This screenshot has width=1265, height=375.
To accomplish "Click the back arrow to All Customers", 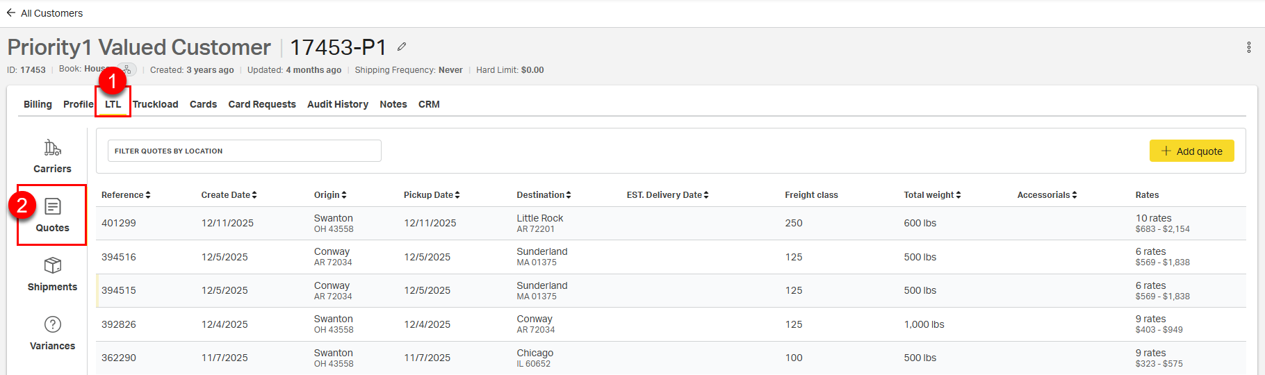I will (11, 12).
